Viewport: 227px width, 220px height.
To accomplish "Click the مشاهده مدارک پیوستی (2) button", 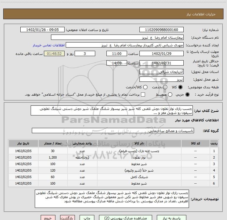I will pyautogui.click(x=126, y=218).
